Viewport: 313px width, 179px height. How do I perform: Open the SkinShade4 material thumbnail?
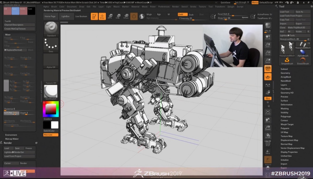(51, 91)
